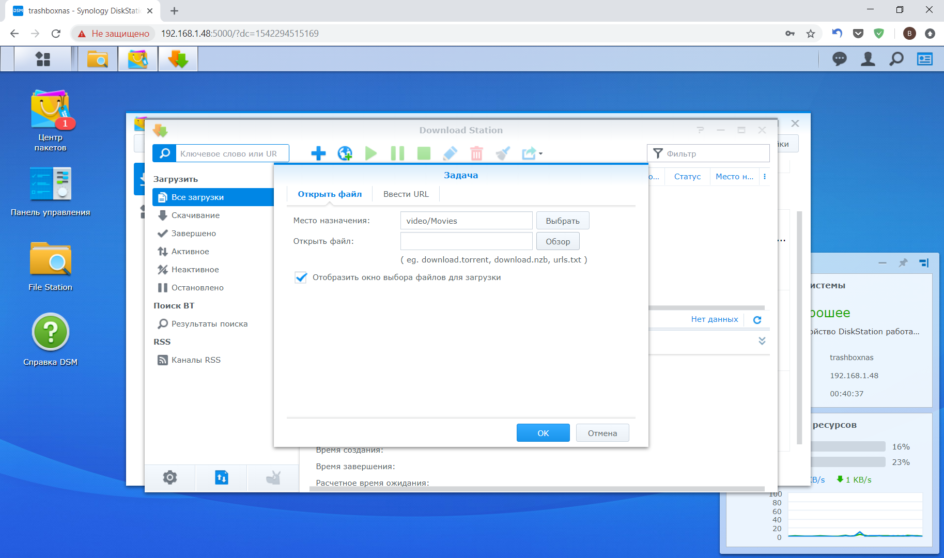Confirm the task with OK button
Viewport: 944px width, 558px height.
(543, 433)
